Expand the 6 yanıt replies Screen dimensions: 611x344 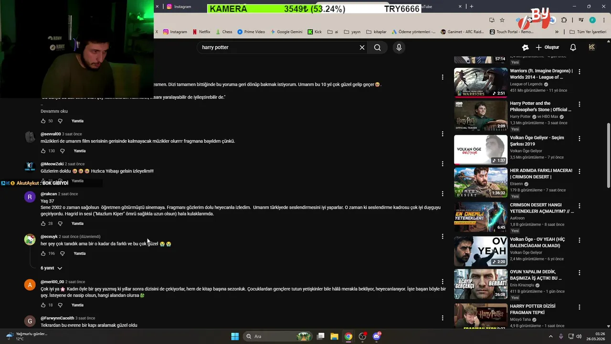point(51,268)
